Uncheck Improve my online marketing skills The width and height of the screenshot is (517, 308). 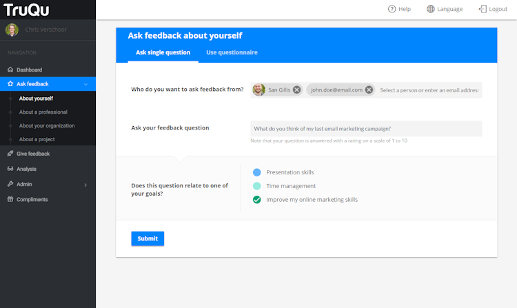point(257,200)
